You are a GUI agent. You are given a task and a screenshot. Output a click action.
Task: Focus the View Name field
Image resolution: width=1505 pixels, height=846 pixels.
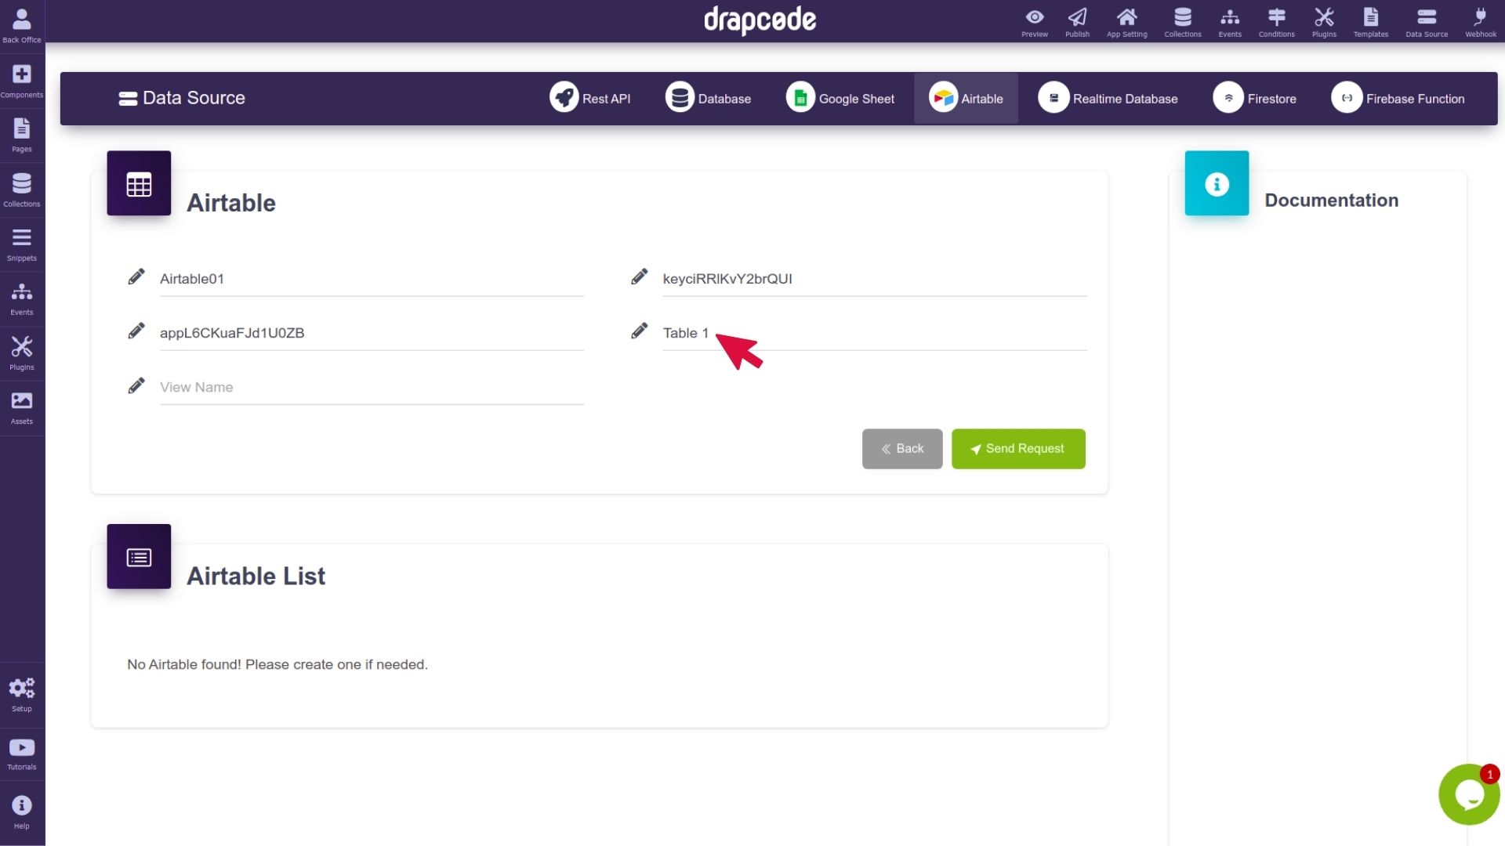(372, 387)
